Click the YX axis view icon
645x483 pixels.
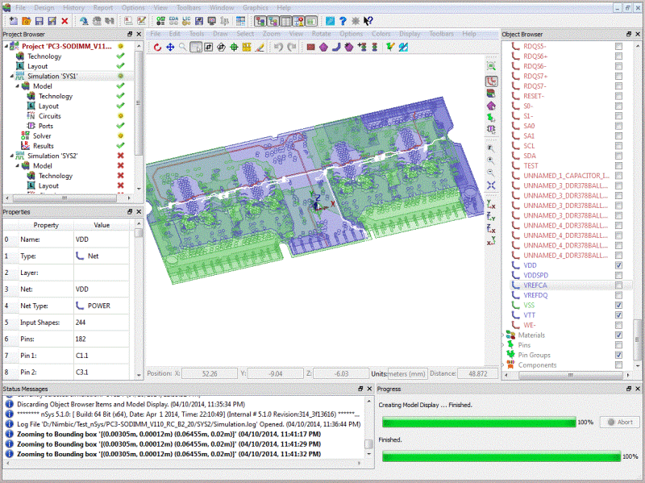(491, 205)
